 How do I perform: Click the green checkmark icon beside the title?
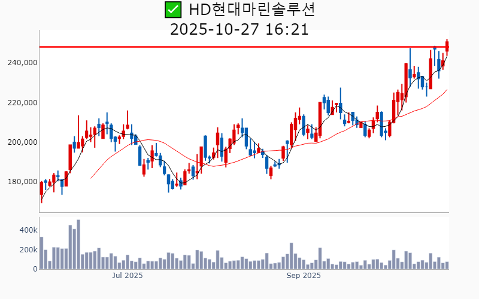[172, 10]
